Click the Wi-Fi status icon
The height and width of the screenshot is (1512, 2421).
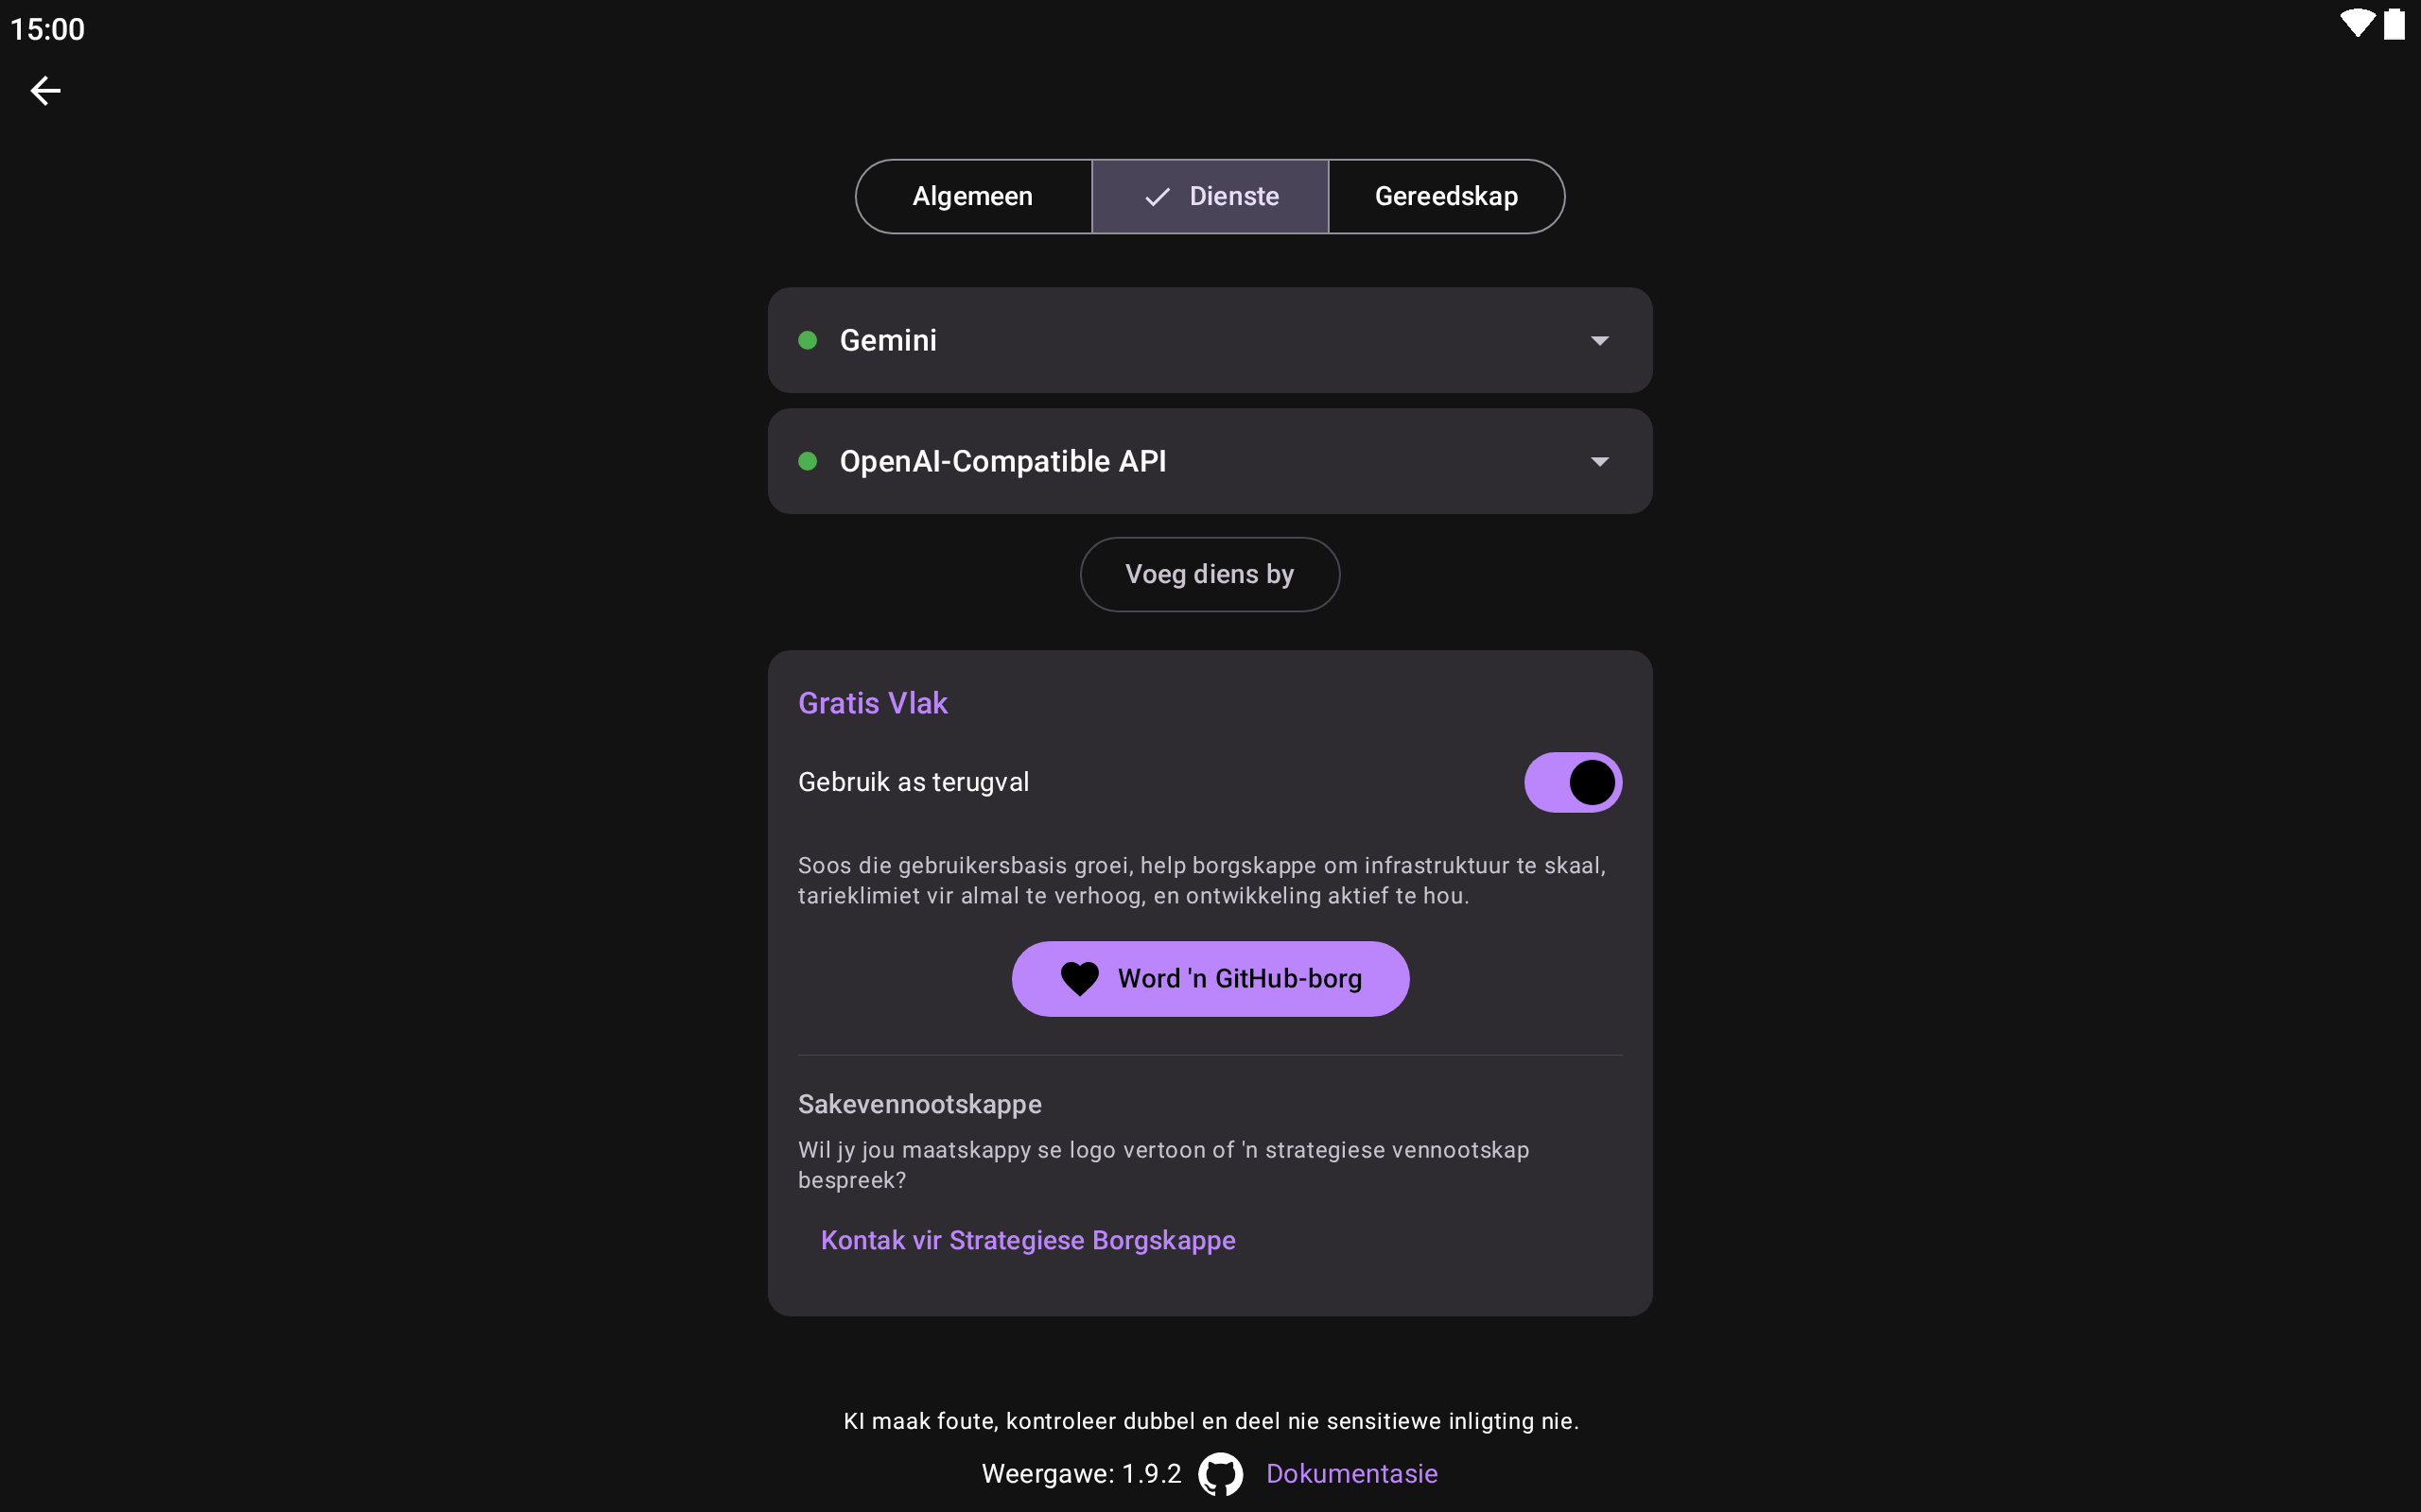point(2356,24)
